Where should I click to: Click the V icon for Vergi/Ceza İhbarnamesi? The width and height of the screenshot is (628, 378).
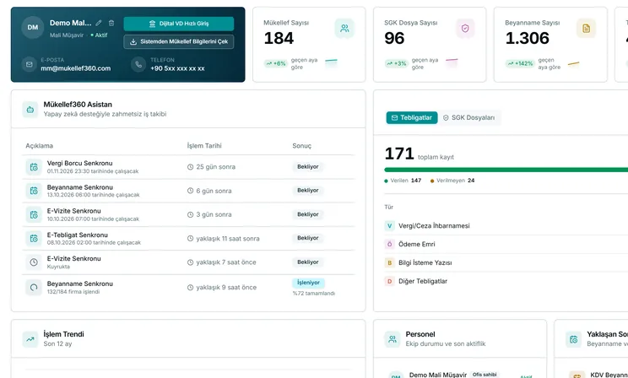389,226
